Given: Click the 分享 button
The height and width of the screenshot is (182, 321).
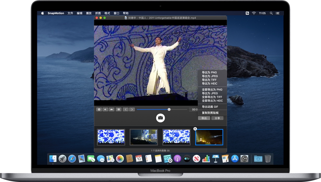Looking at the screenshot, I should 217,118.
